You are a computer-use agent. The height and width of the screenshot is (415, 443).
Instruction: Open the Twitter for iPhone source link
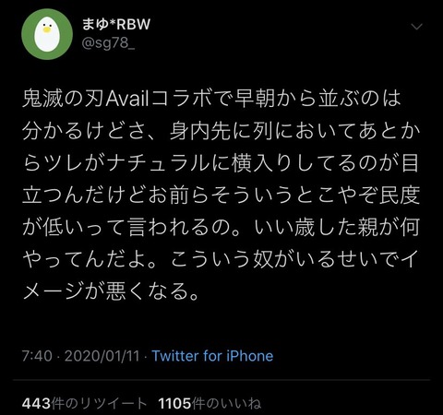coord(212,356)
